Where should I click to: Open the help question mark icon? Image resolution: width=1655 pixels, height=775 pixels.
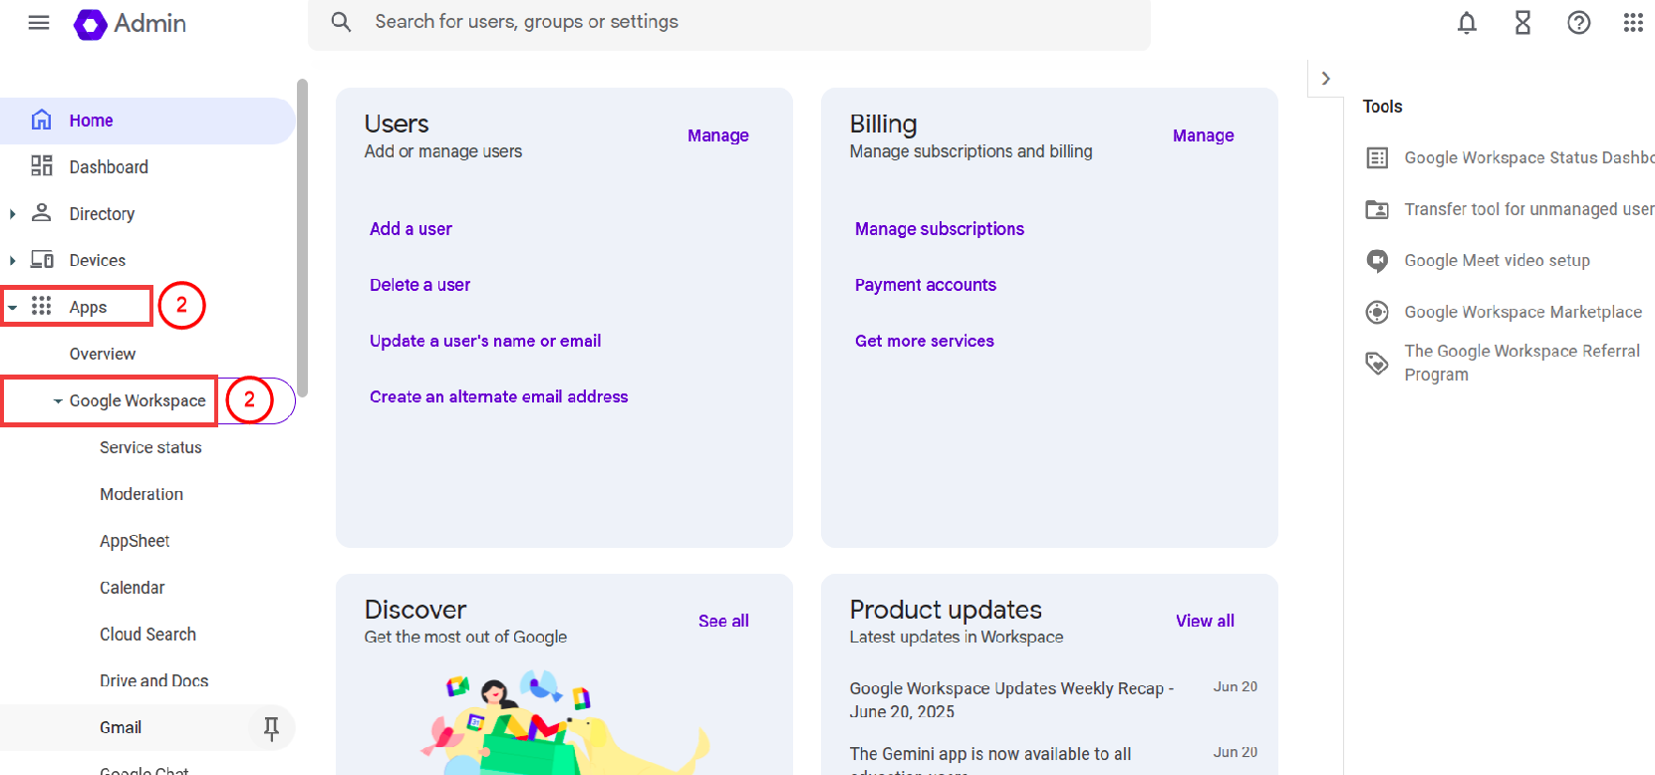(x=1578, y=23)
